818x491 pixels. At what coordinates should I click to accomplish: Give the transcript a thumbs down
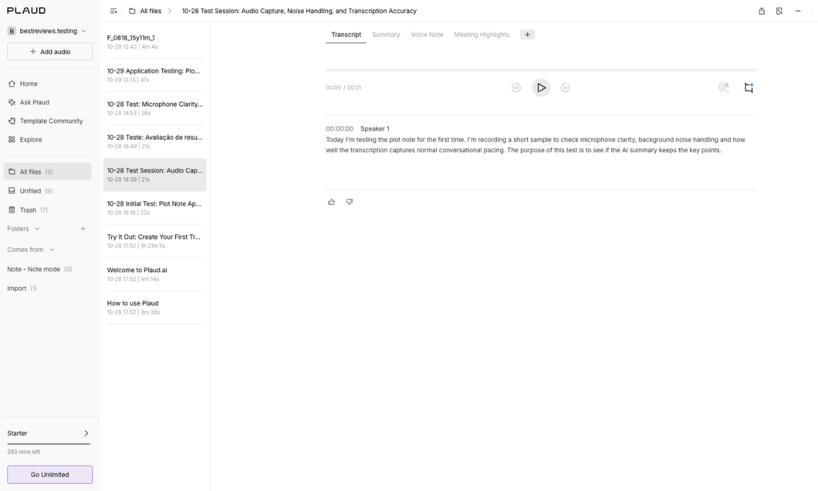[x=350, y=201]
